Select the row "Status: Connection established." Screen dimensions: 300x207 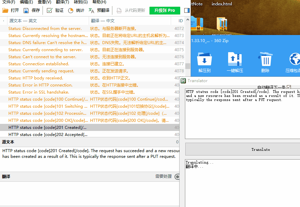[92, 64]
